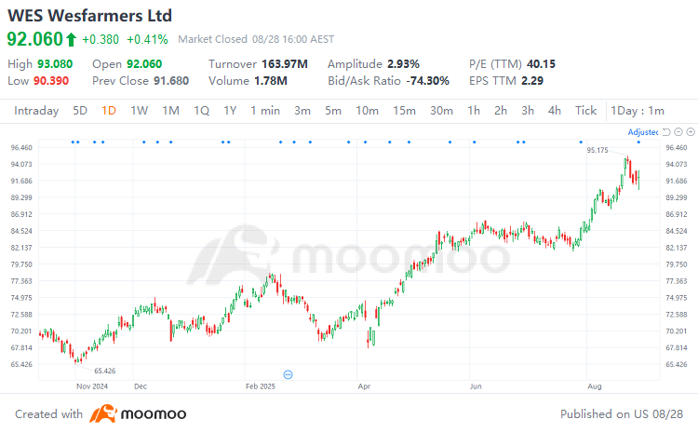Switch chart to 1M period

pos(170,111)
